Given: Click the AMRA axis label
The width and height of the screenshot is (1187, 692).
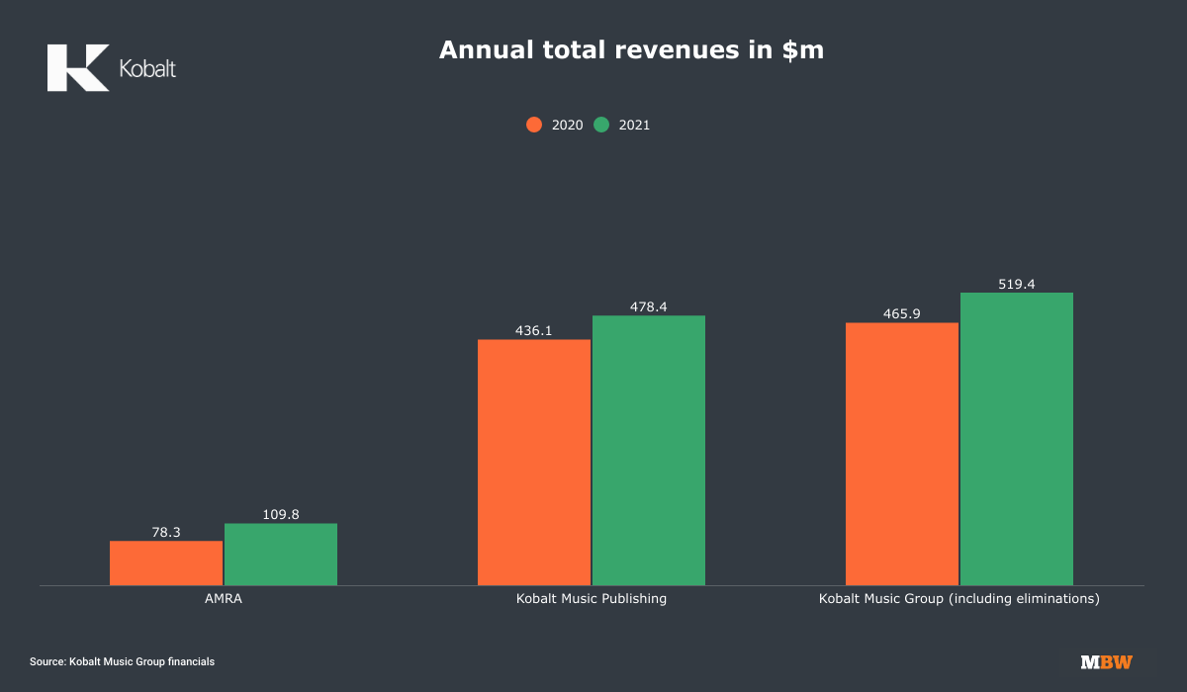Looking at the screenshot, I should coord(224,599).
